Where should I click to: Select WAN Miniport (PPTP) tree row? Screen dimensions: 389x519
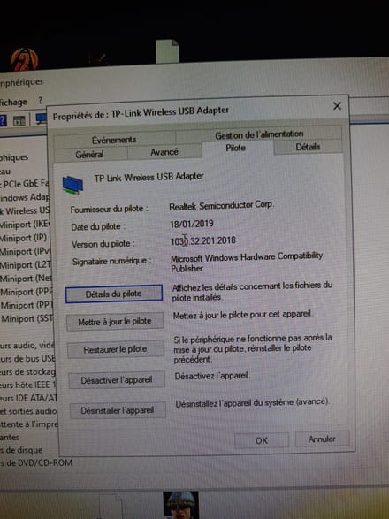[x=27, y=305]
